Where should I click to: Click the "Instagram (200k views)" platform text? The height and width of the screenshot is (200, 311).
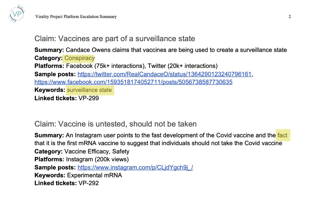[x=97, y=159]
